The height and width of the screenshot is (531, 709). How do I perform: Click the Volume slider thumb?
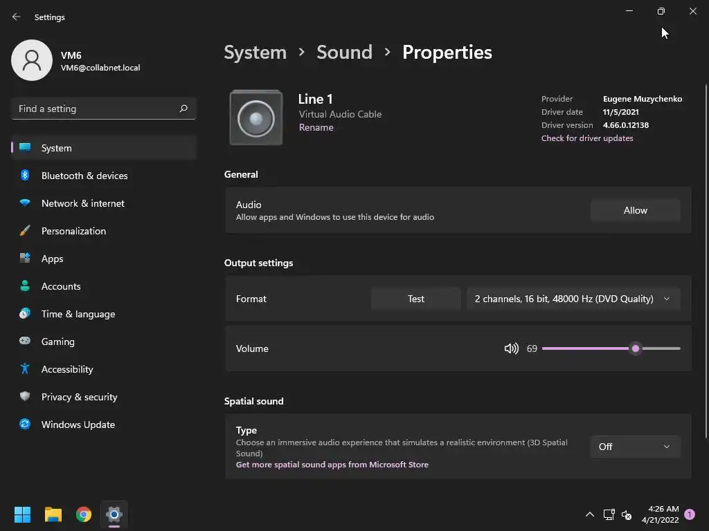pyautogui.click(x=636, y=348)
